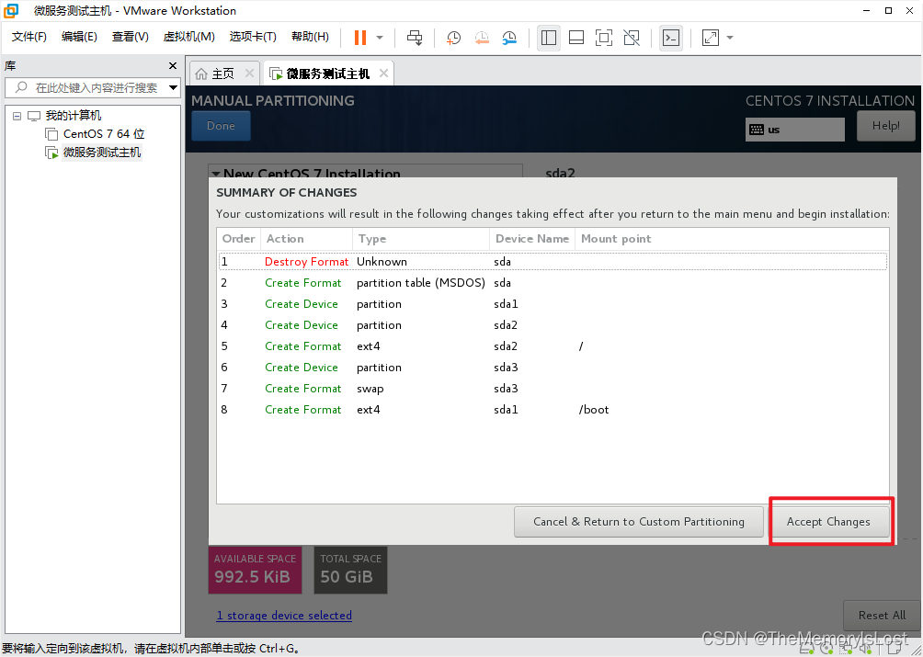Image resolution: width=923 pixels, height=657 pixels.
Task: Click the AVAILABLE SPACE 992.5 KiB box
Action: coord(255,570)
